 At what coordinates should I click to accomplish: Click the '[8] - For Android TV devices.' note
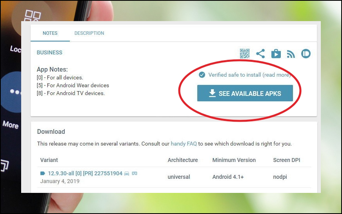pyautogui.click(x=71, y=93)
